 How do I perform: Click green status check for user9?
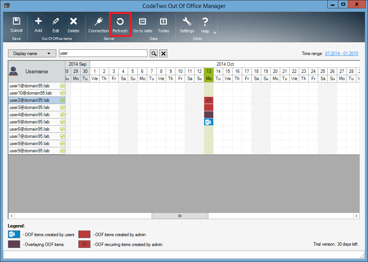tap(62, 151)
